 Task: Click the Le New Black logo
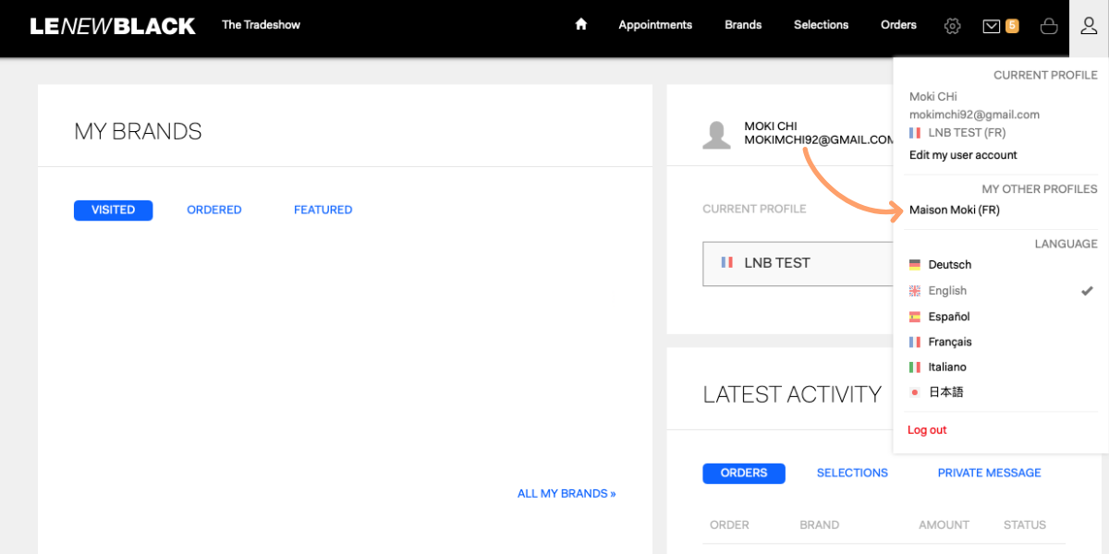pyautogui.click(x=113, y=26)
